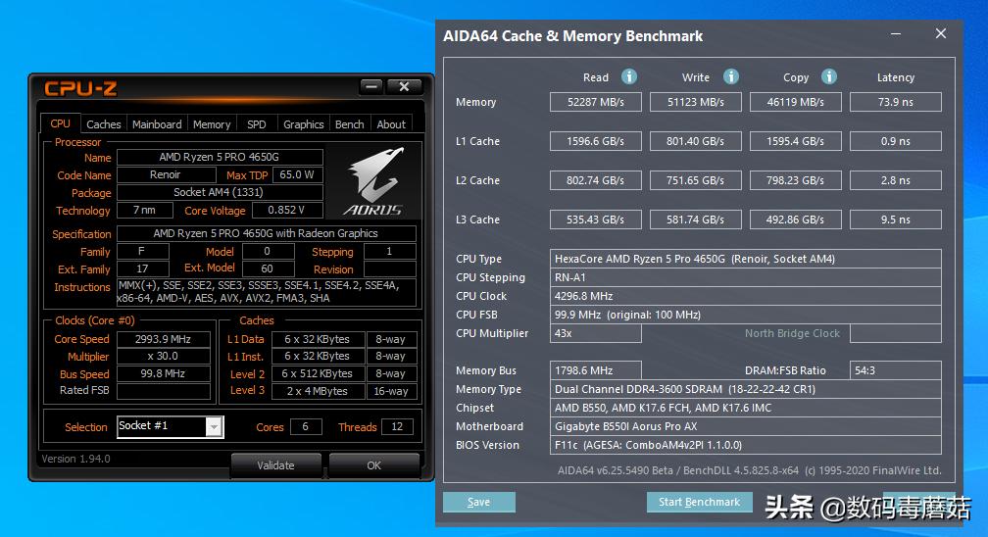The image size is (988, 537).
Task: Switch to the CPU tab in CPU-Z
Action: click(x=61, y=123)
